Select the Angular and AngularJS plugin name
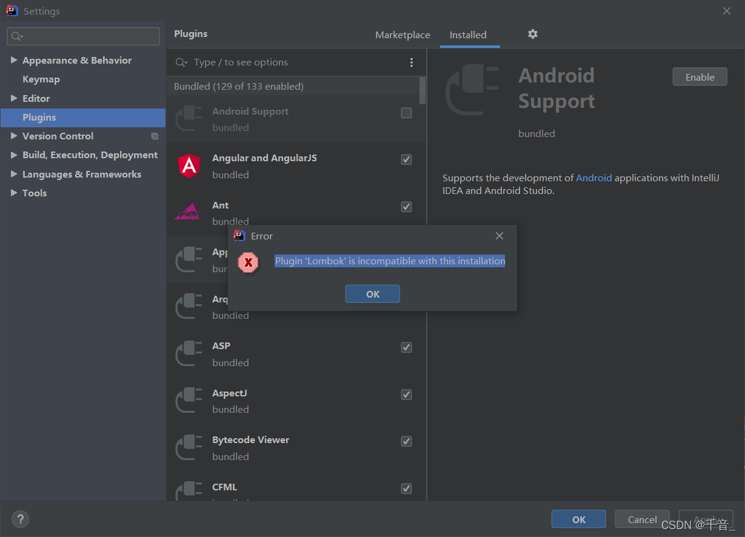 [264, 158]
